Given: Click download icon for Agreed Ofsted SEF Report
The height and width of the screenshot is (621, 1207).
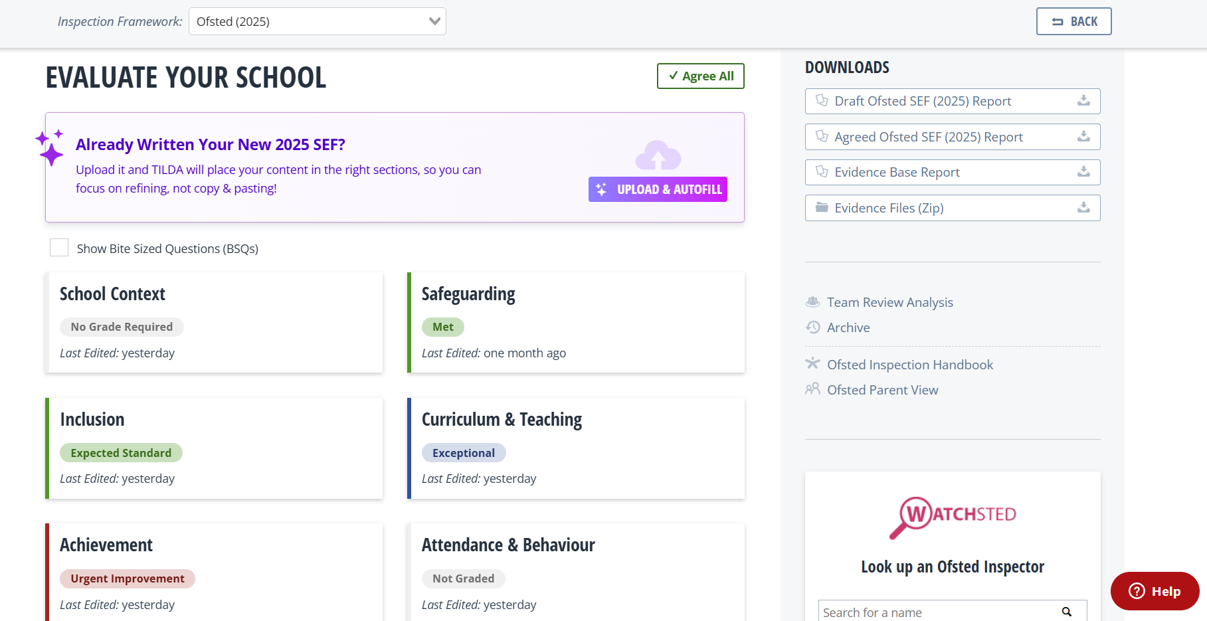Looking at the screenshot, I should [1083, 137].
